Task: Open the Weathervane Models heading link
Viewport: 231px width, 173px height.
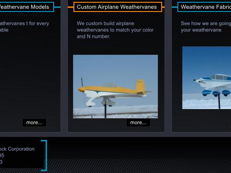Action: 27,7
